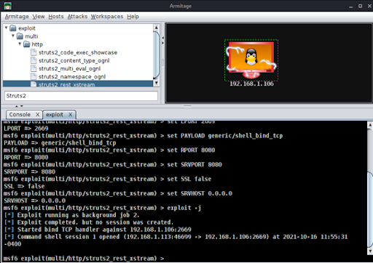Click 'Exploit running as background job 2' line

pyautogui.click(x=71, y=215)
